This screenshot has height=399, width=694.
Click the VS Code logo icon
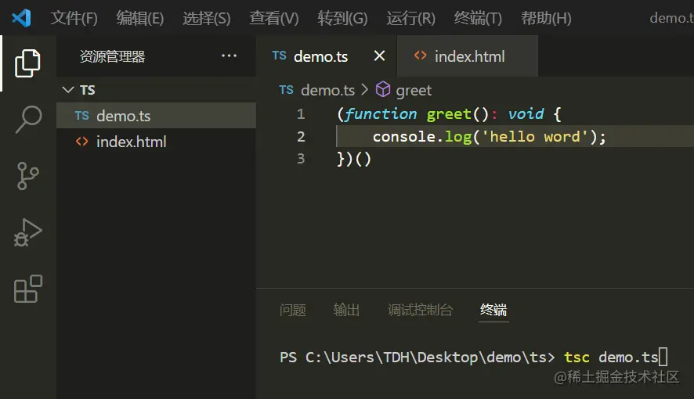click(x=21, y=18)
